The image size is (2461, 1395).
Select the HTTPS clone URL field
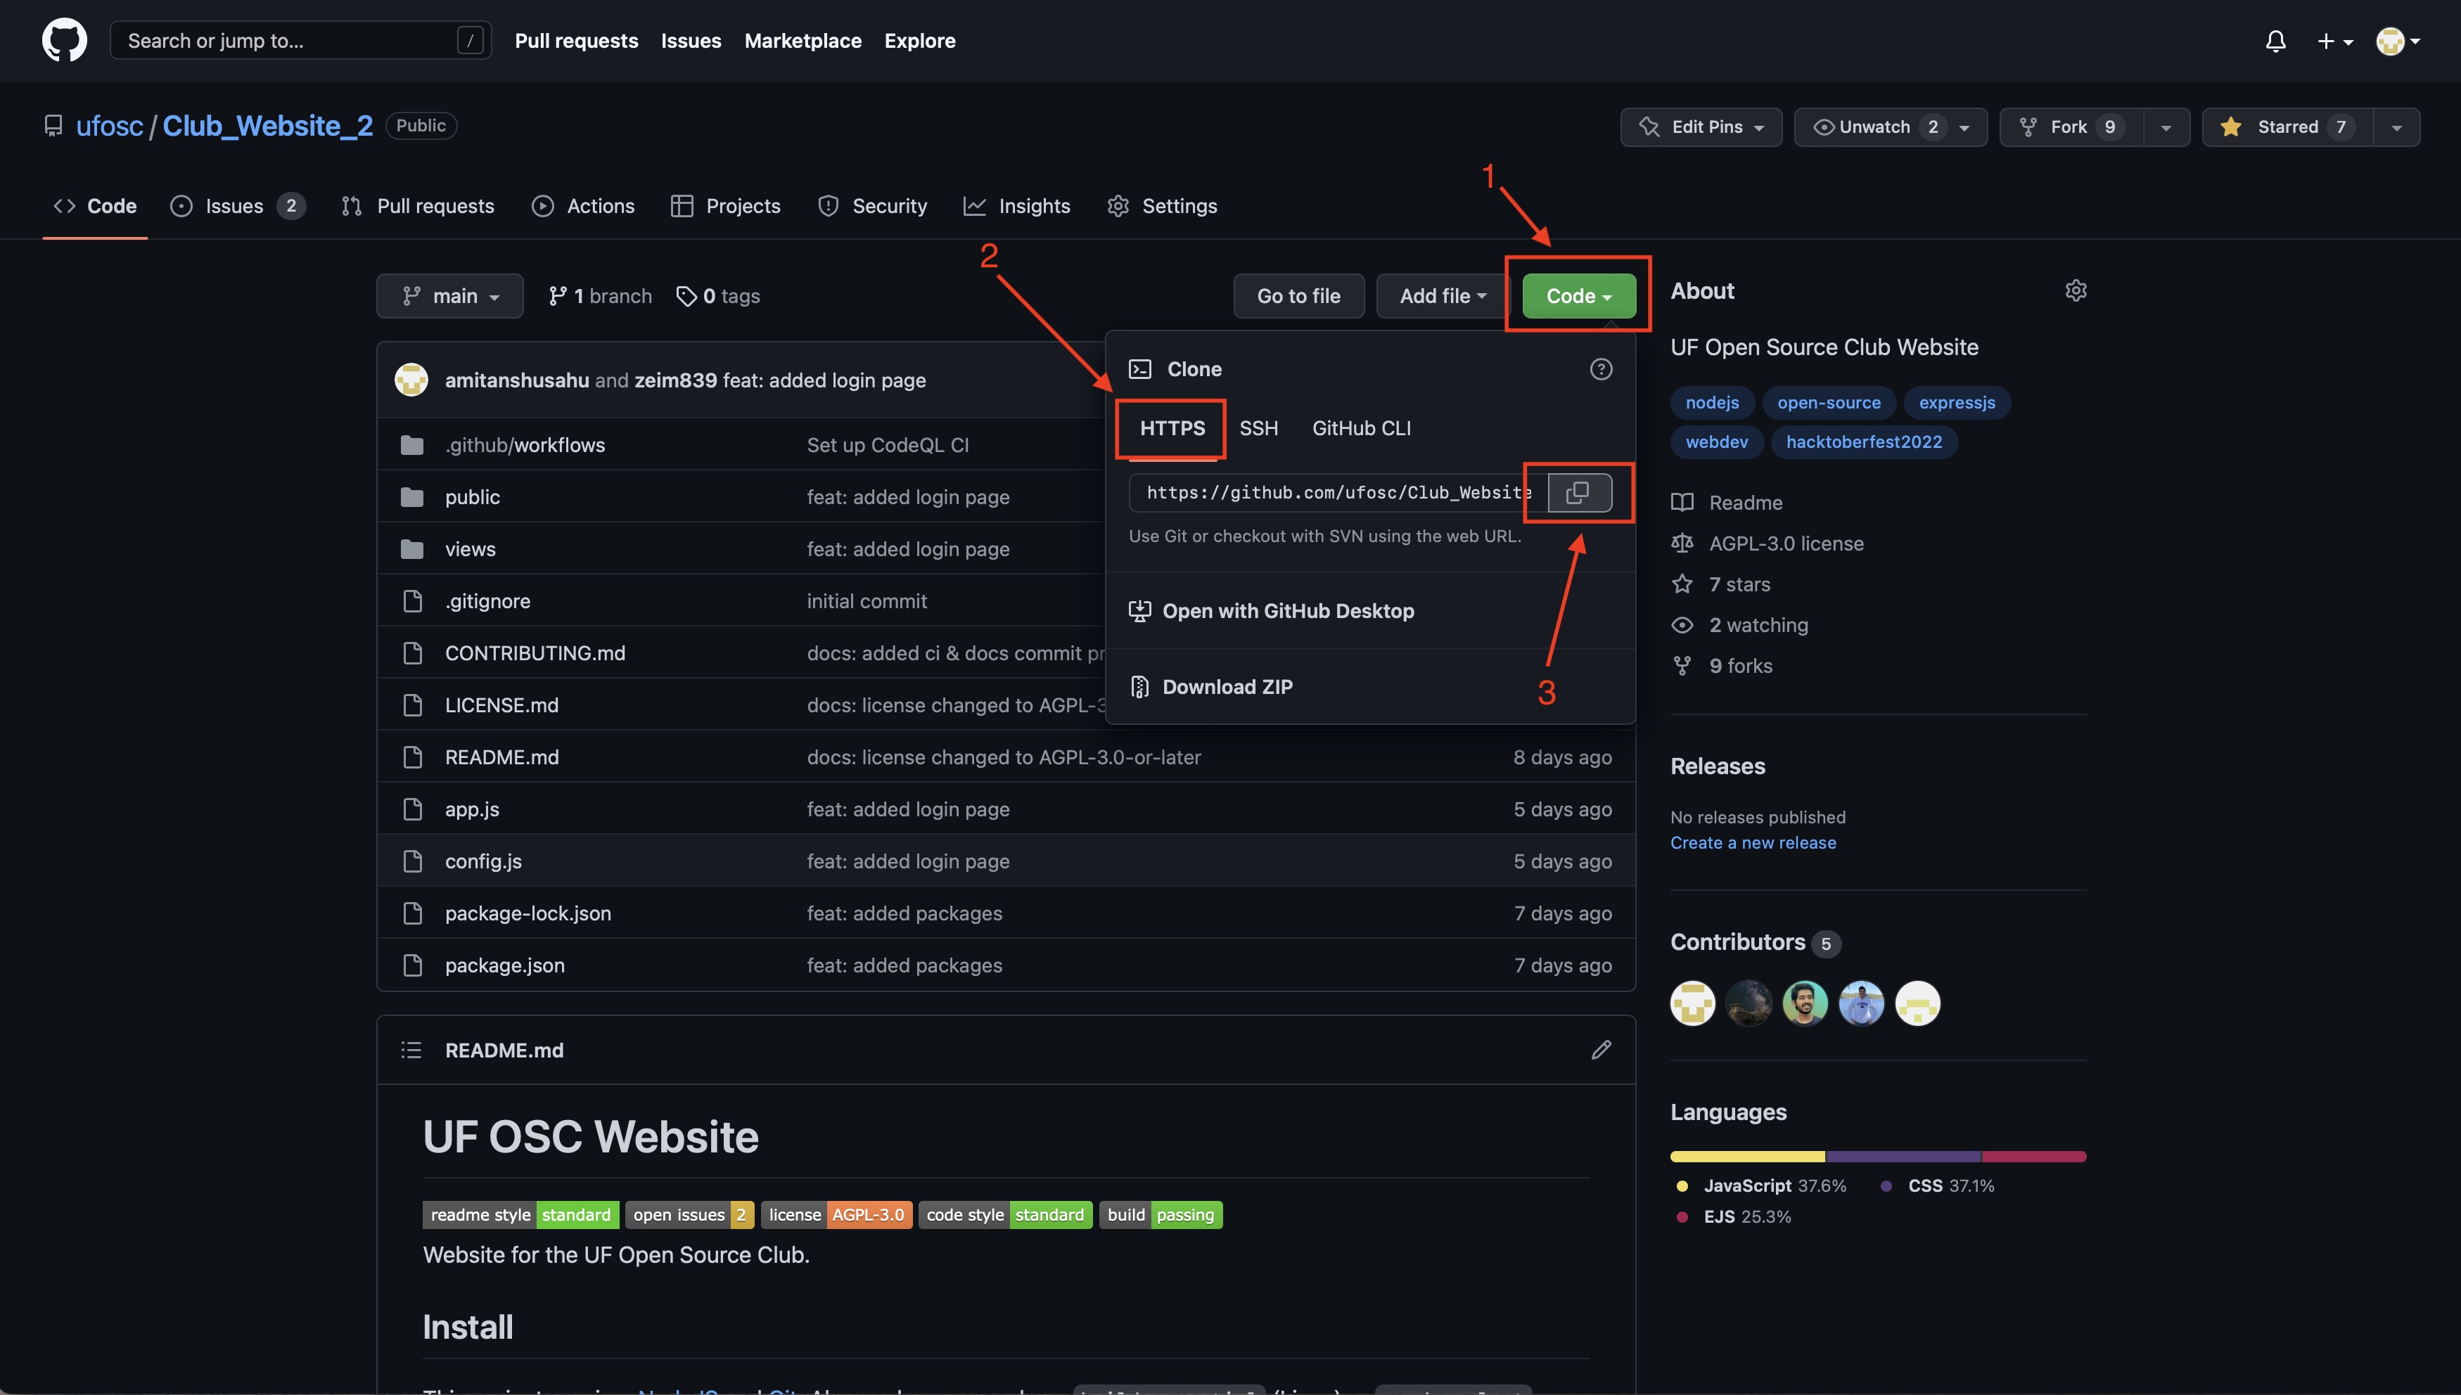(1338, 492)
